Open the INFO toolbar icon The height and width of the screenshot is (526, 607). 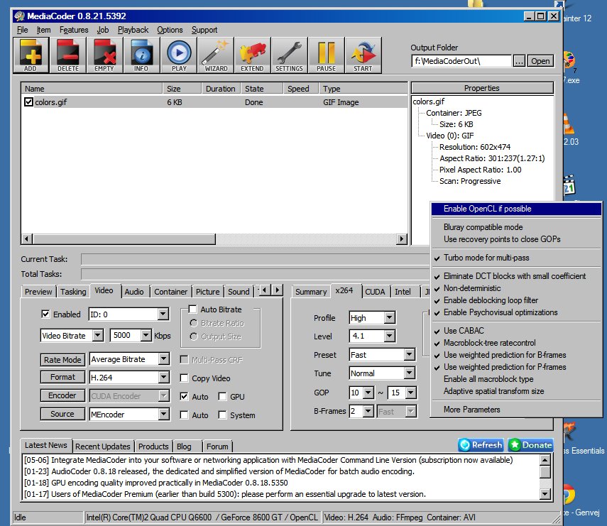pyautogui.click(x=142, y=54)
